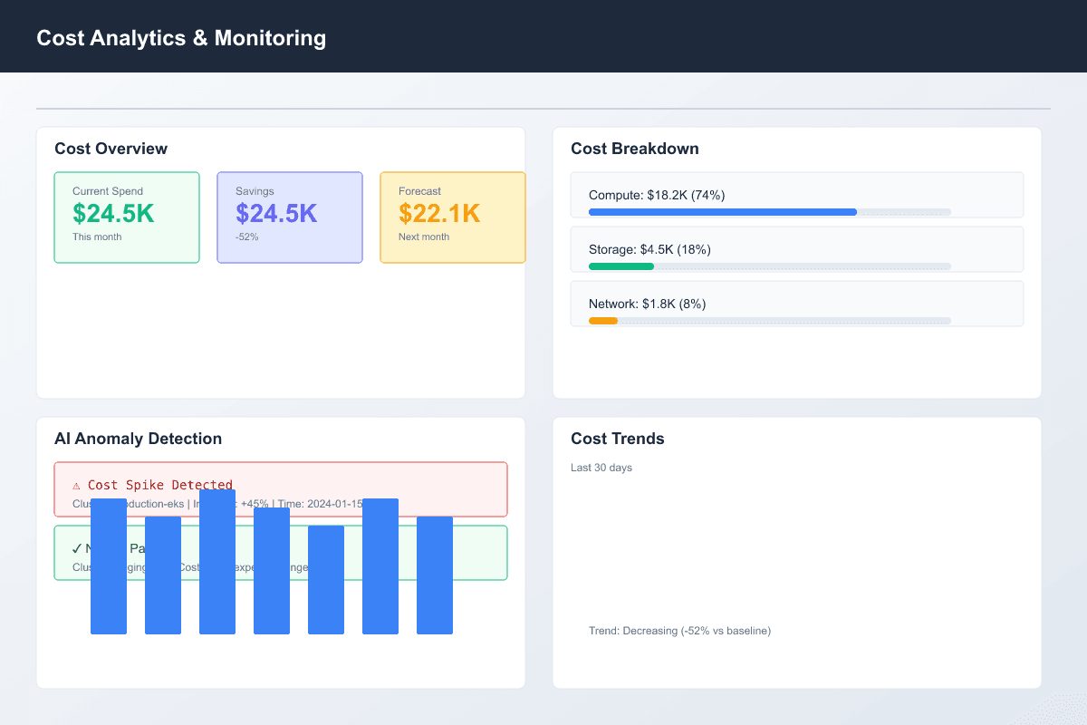Click the Compute: $18.2K (74%) row

[796, 194]
